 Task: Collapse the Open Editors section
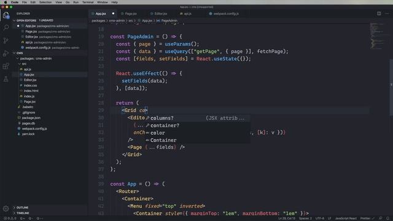tap(14, 20)
